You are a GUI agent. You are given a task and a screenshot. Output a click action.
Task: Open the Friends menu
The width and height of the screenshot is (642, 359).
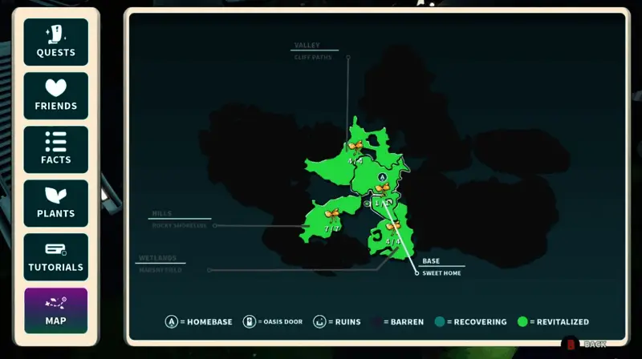[55, 95]
